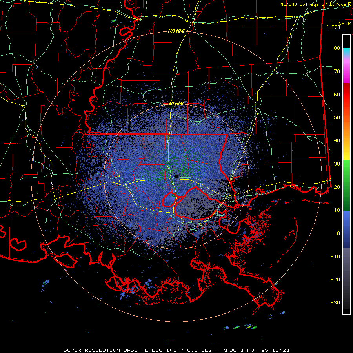The width and height of the screenshot is (353, 353).
Task: Click the "8 NOV 25 11:28" timestamp
Action: [x=265, y=350]
